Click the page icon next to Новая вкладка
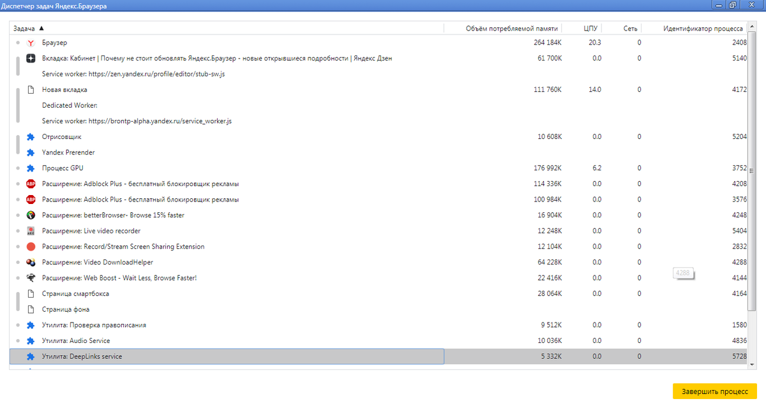Viewport: 766px width, 408px height. [x=31, y=90]
